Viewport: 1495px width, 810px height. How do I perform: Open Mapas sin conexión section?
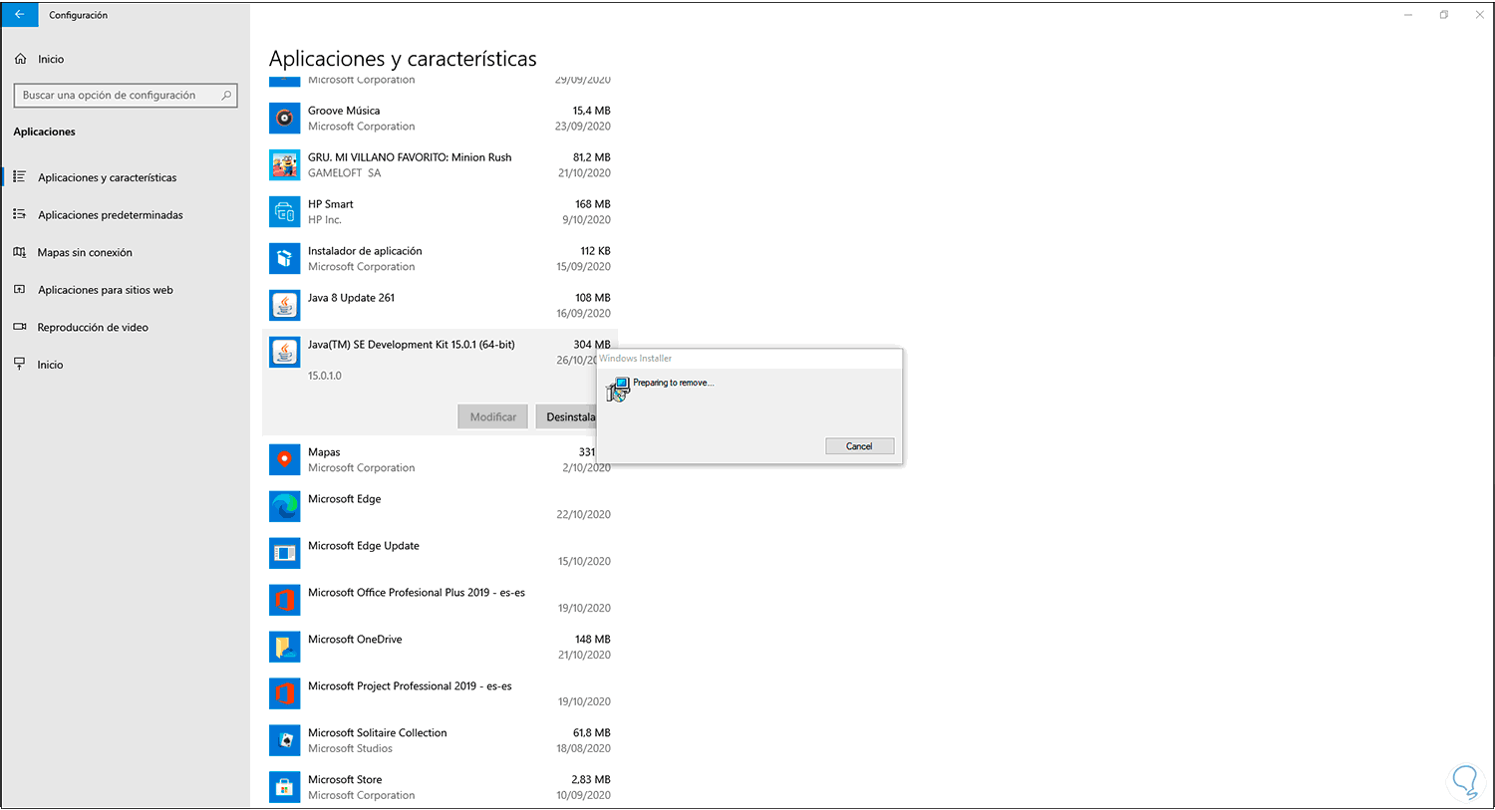click(x=85, y=253)
